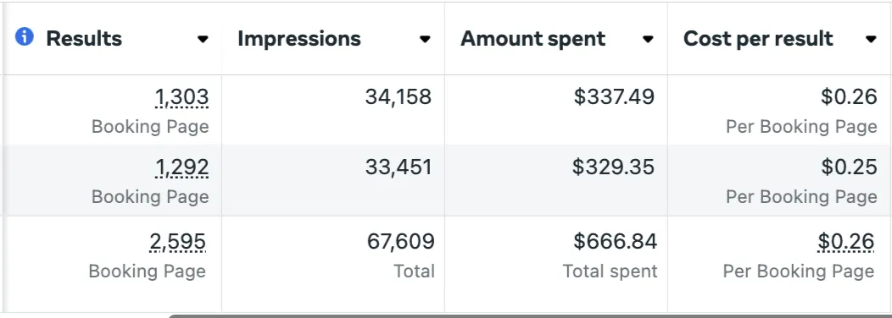The image size is (892, 318).
Task: Open the 1,303 results value link
Action: coord(182,97)
